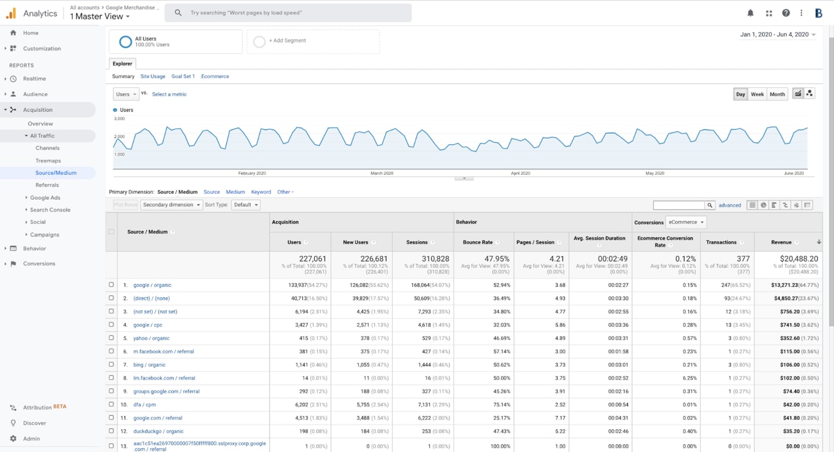The width and height of the screenshot is (834, 452).
Task: Expand the Conversions eCommerce dropdown
Action: point(686,221)
